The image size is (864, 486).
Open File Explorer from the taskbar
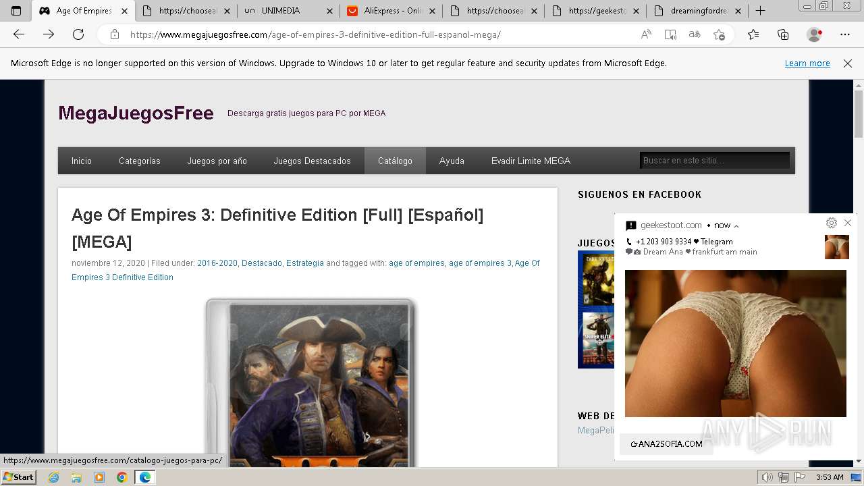tap(76, 477)
